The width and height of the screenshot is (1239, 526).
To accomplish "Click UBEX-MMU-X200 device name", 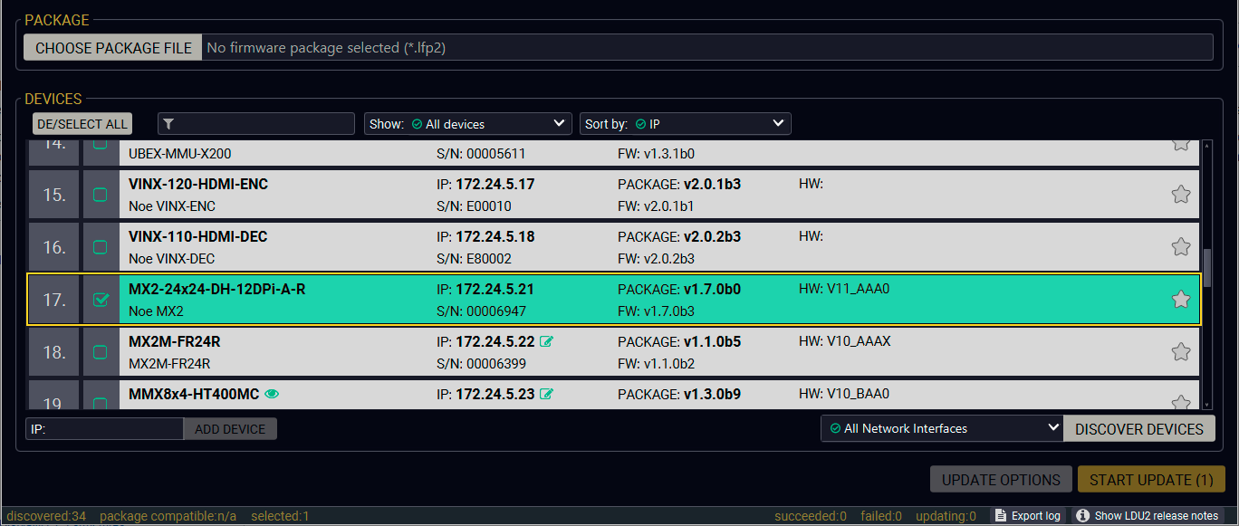I will click(179, 154).
